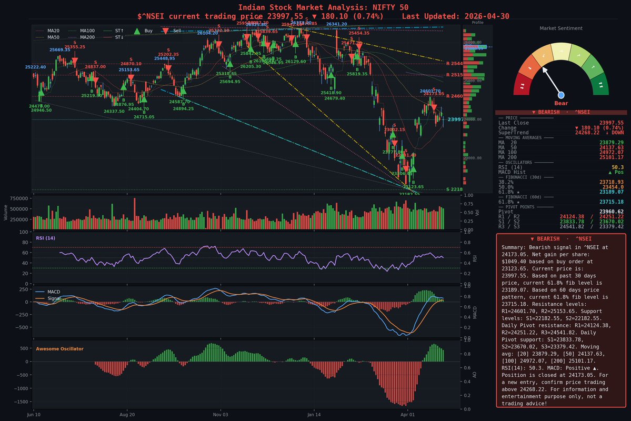The height and width of the screenshot is (421, 631).
Task: Click the sell arrow marked 25454.35
Action: pos(358,47)
